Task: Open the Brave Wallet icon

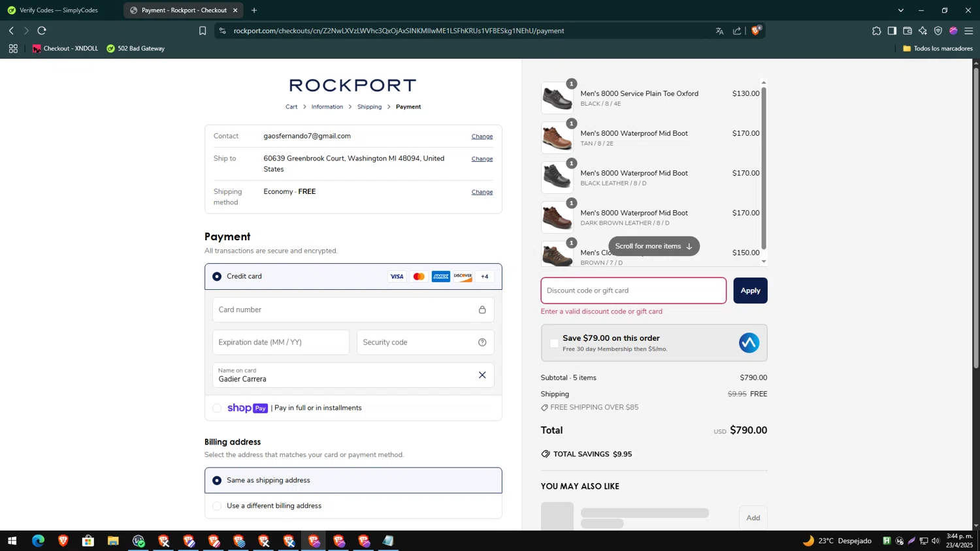Action: [907, 31]
